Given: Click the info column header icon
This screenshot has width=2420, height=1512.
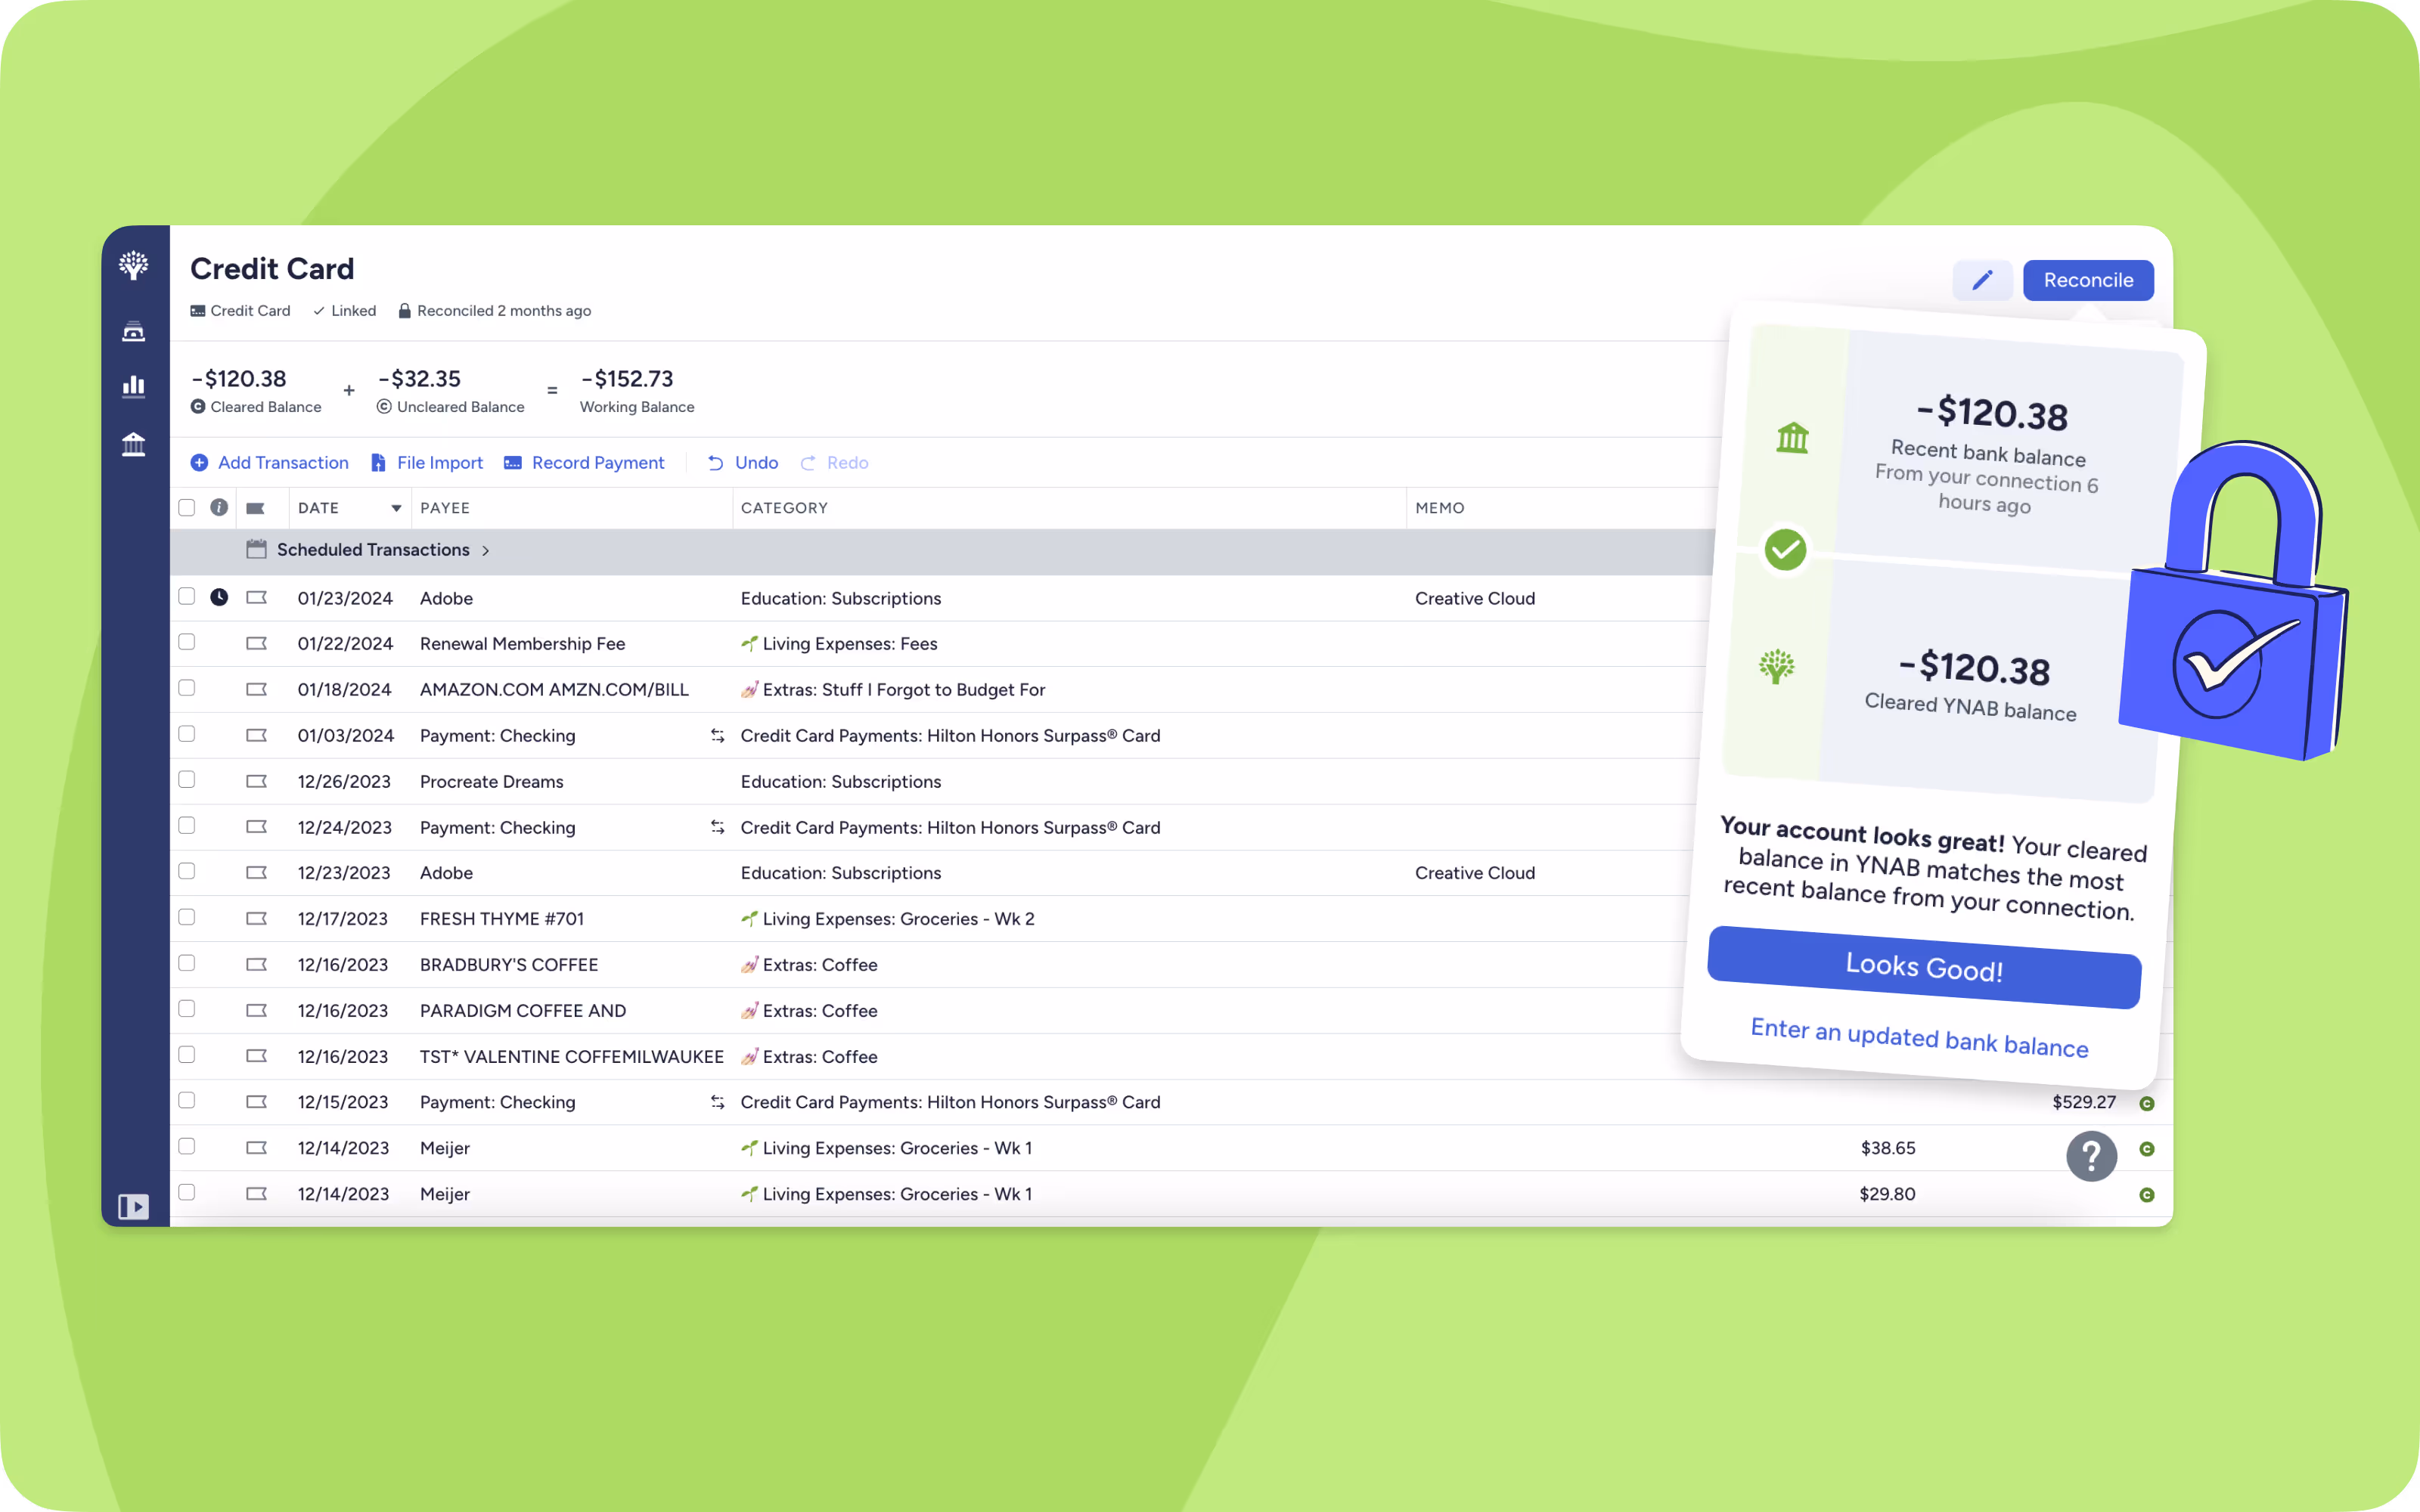Looking at the screenshot, I should (x=219, y=507).
